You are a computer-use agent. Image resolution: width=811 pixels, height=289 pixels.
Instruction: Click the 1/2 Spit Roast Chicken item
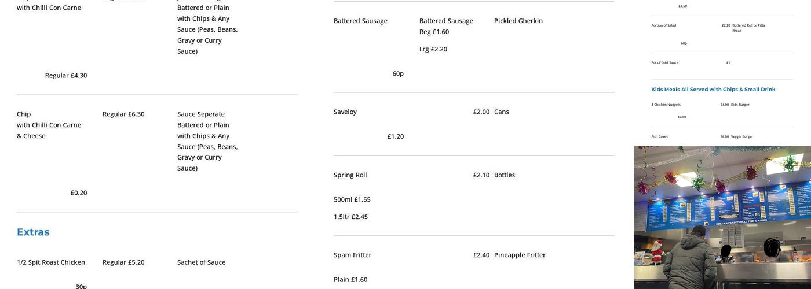point(51,262)
